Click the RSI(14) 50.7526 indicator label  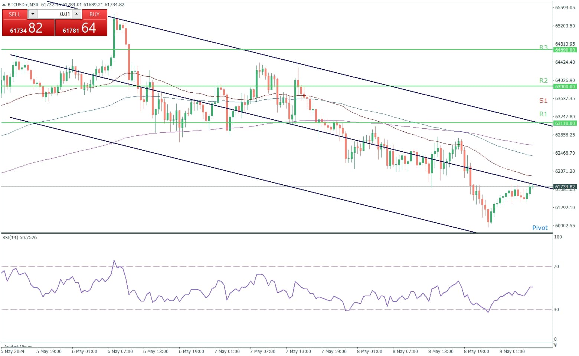(x=20, y=237)
